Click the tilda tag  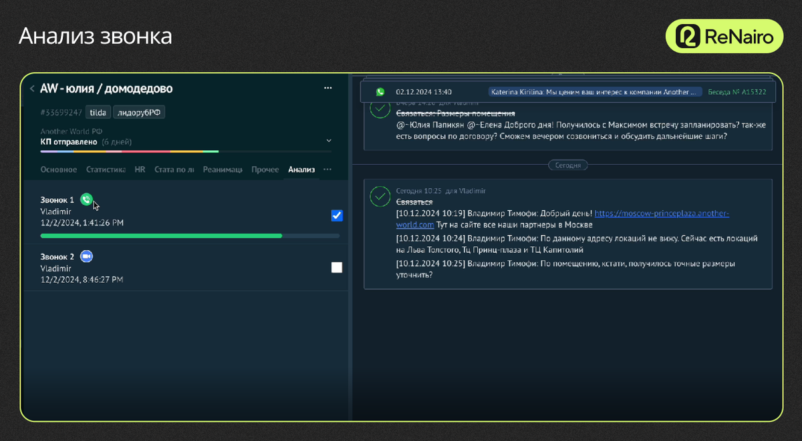tap(98, 113)
